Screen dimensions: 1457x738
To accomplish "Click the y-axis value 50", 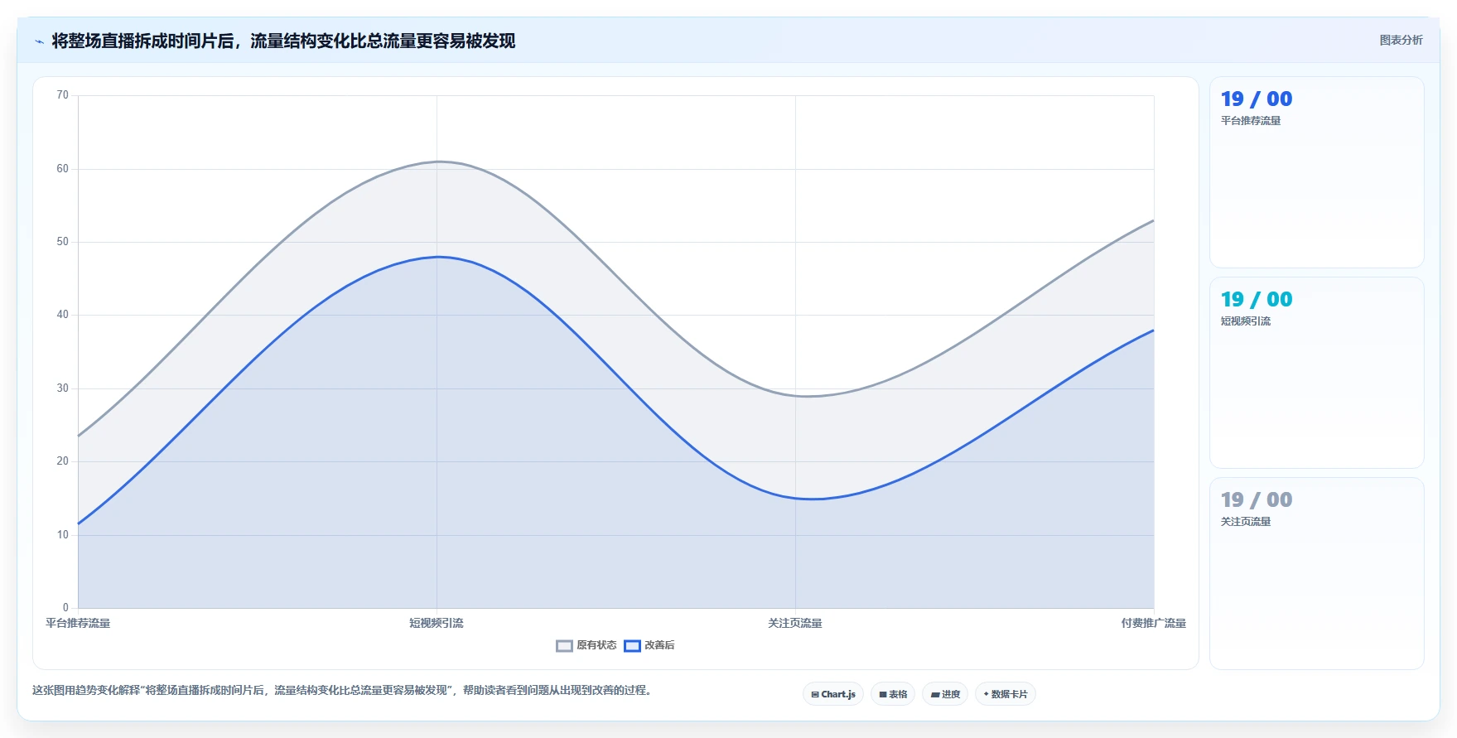I will click(x=63, y=242).
